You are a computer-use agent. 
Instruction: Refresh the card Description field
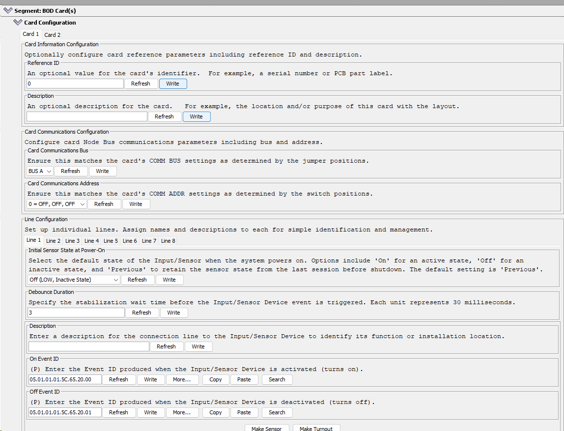(x=165, y=116)
